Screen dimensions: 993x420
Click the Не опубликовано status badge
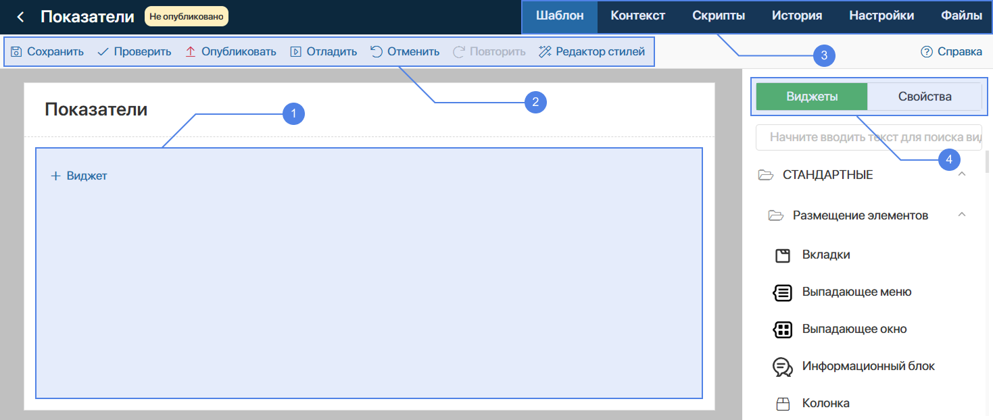pyautogui.click(x=187, y=16)
